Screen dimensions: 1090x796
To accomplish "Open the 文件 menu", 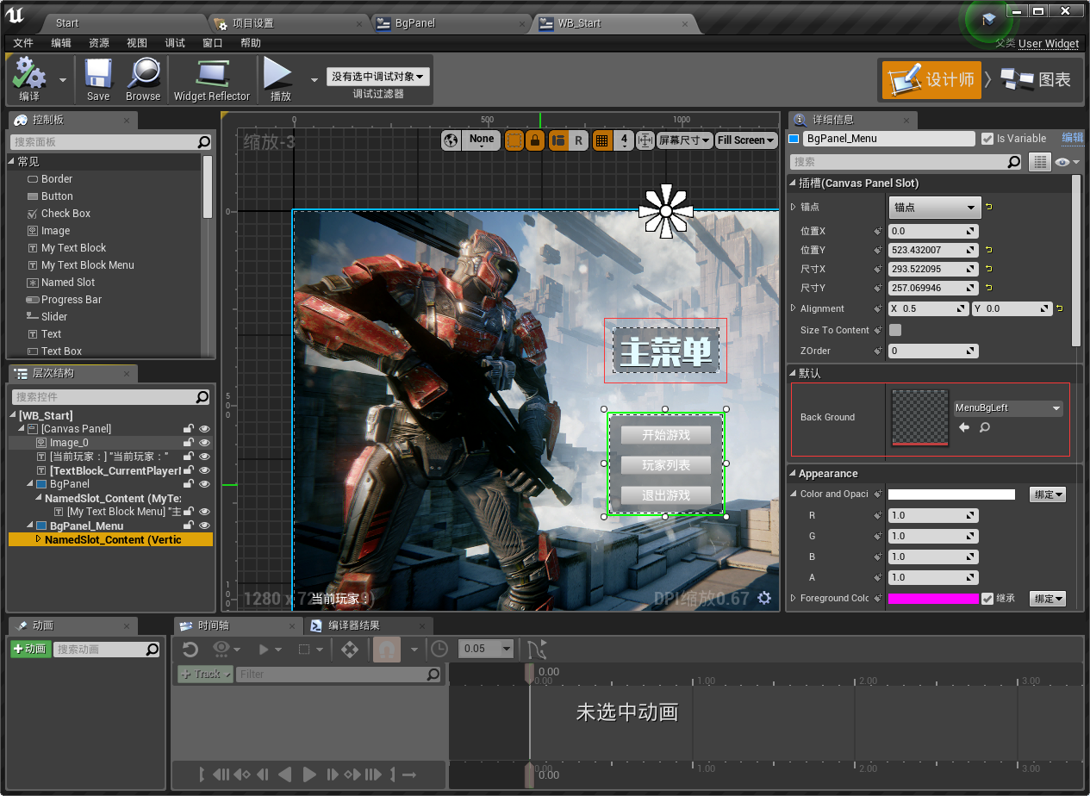I will click(x=23, y=43).
